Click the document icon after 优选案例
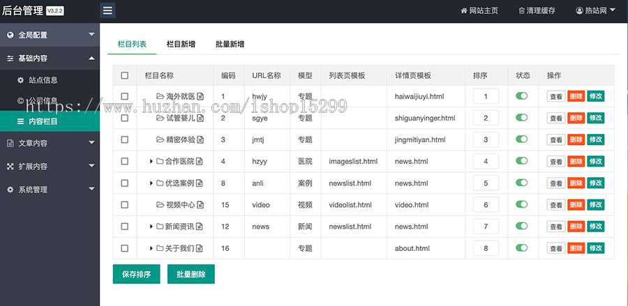 coord(199,183)
